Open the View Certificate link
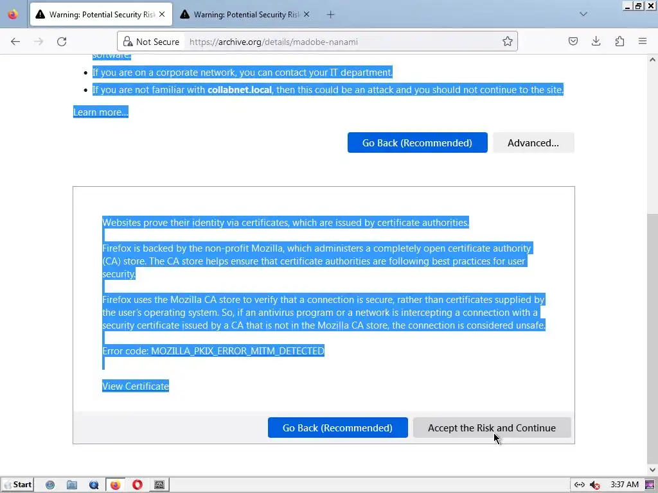 (x=135, y=386)
